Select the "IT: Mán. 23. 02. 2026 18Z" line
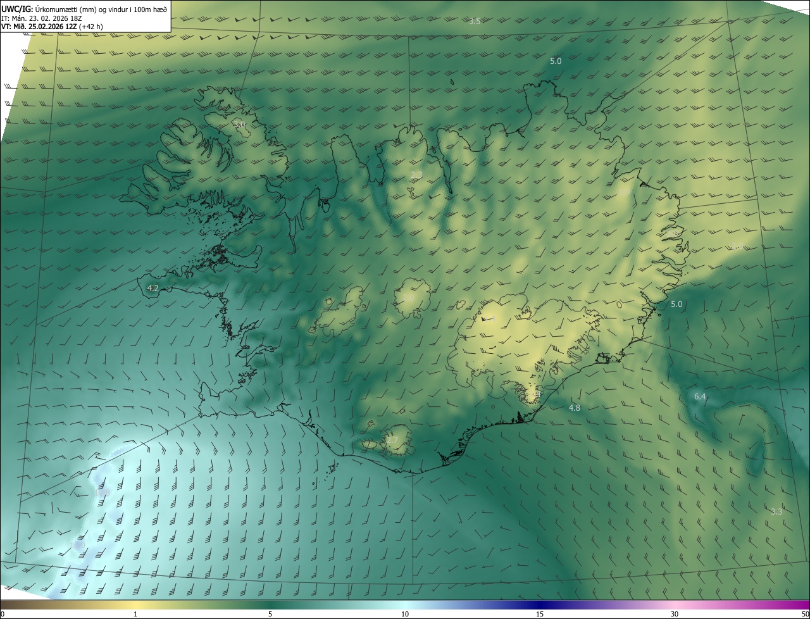Viewport: 810px width, 619px height. [x=42, y=18]
